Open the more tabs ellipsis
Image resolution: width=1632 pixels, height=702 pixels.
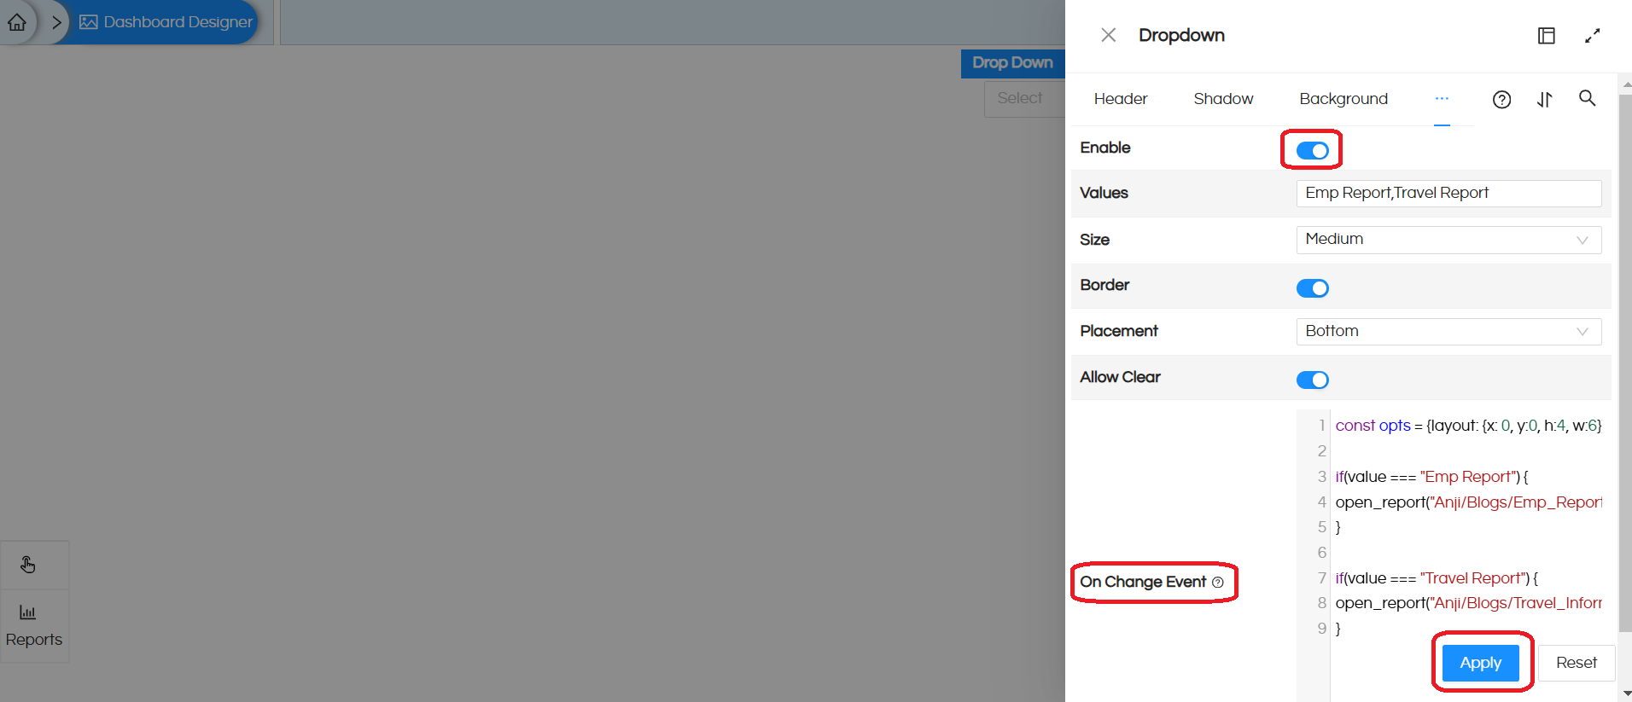1442,99
